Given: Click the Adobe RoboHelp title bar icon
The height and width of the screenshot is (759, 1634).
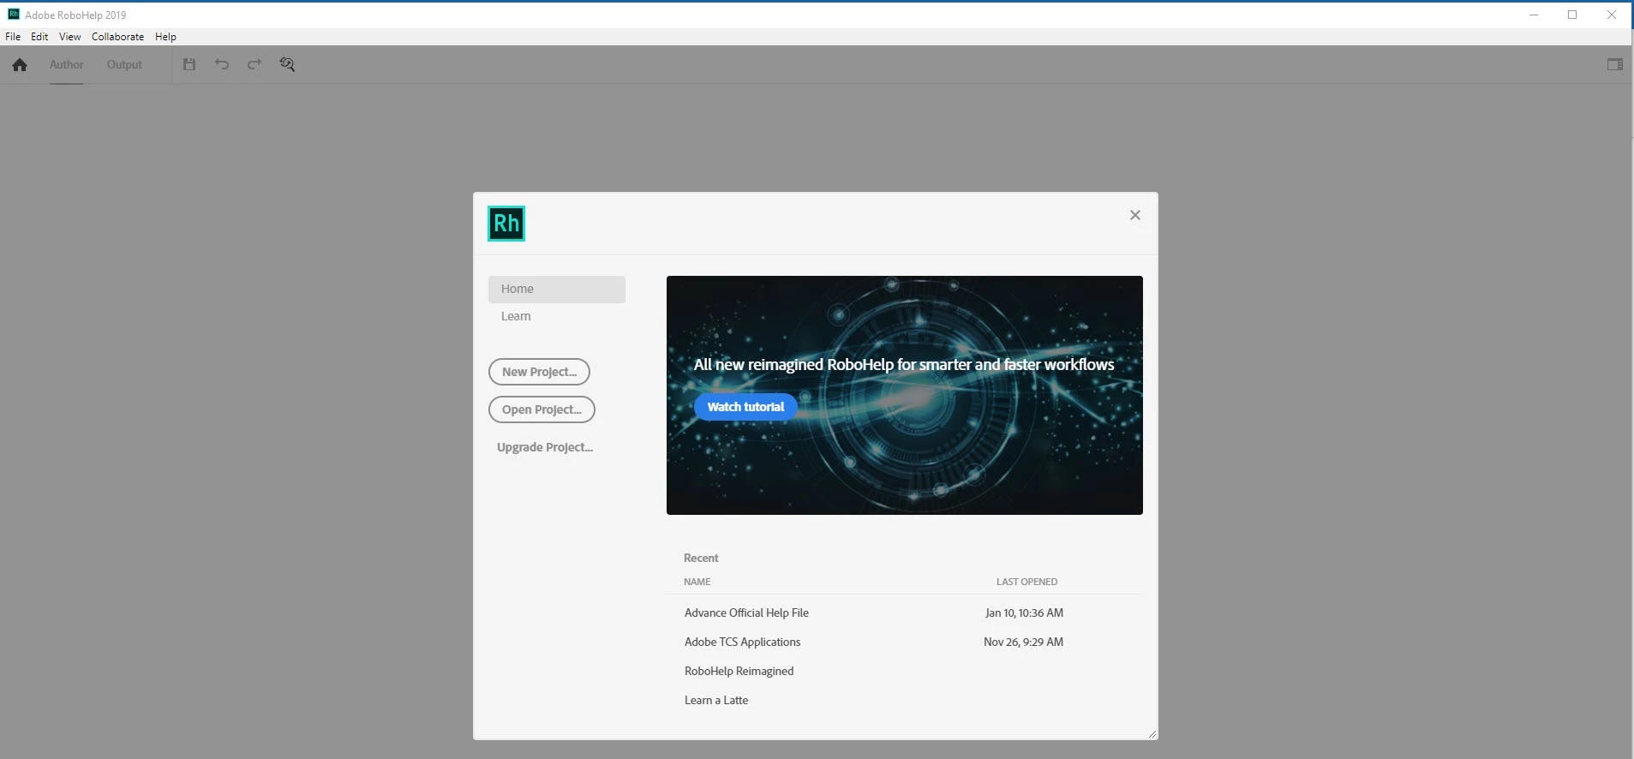Looking at the screenshot, I should 13,15.
